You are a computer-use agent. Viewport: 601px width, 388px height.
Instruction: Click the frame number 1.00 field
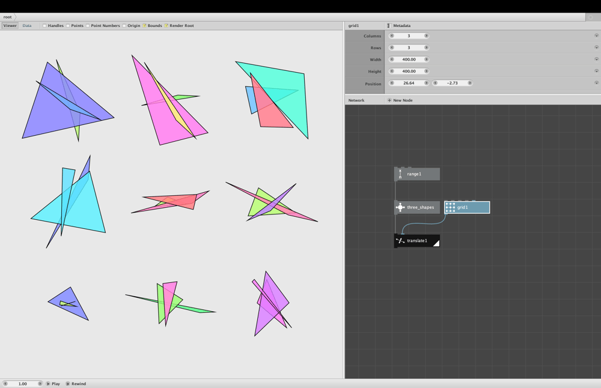(x=23, y=383)
